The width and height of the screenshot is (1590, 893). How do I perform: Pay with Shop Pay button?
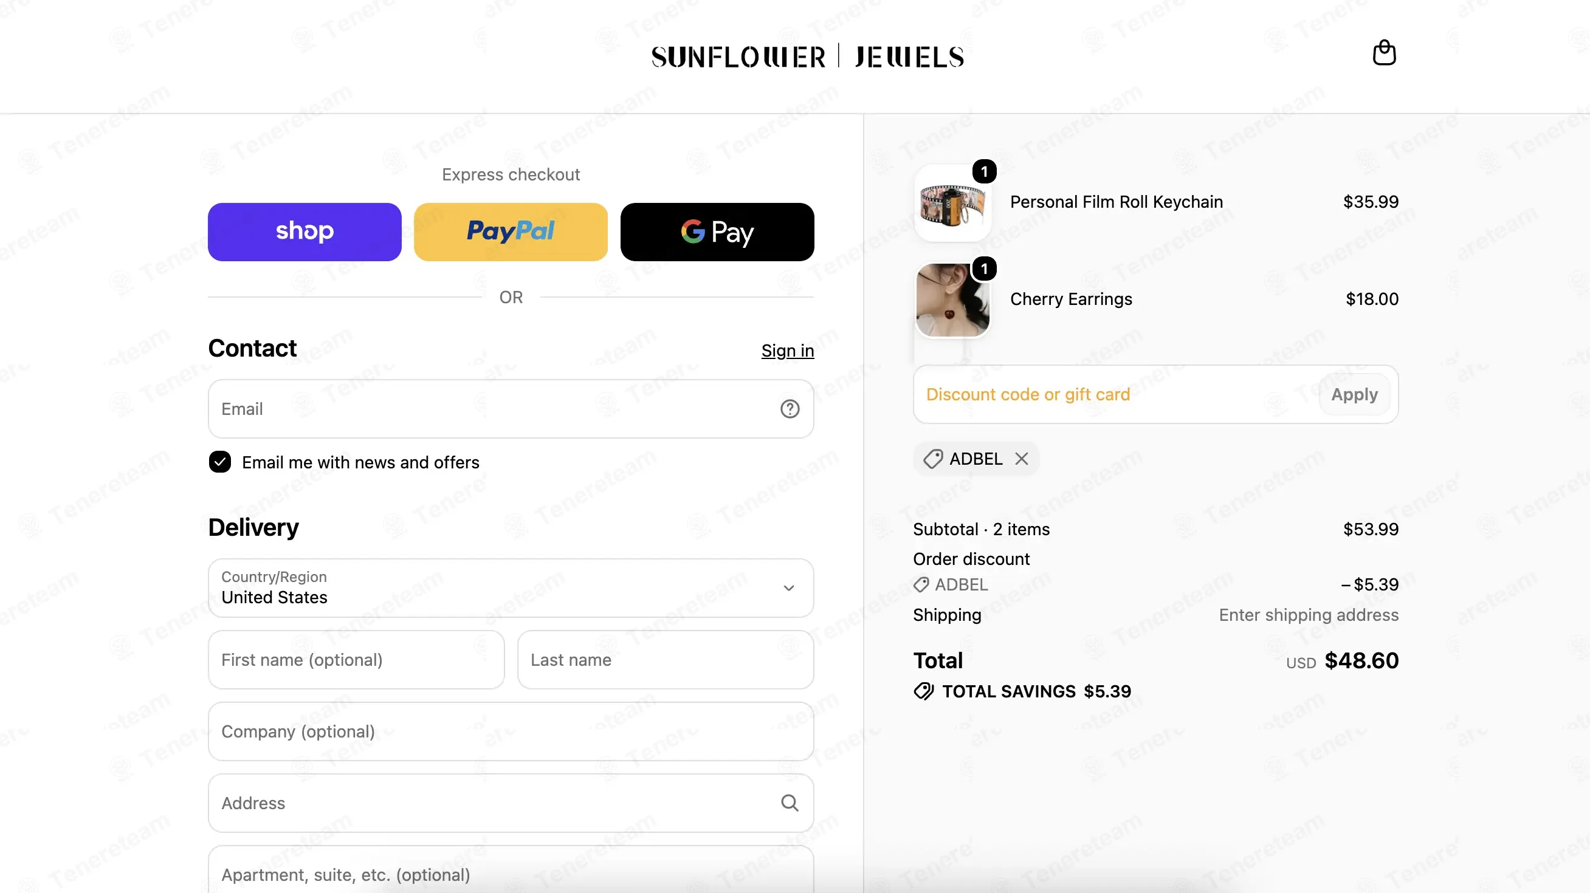tap(305, 232)
